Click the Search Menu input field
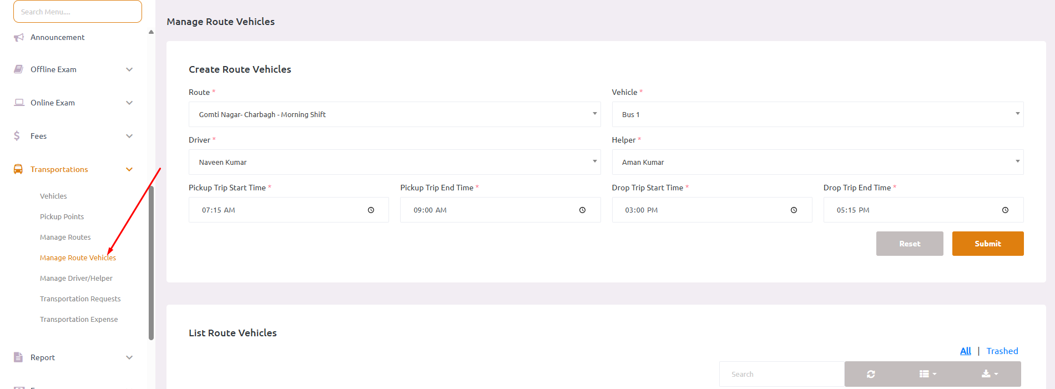 click(78, 12)
